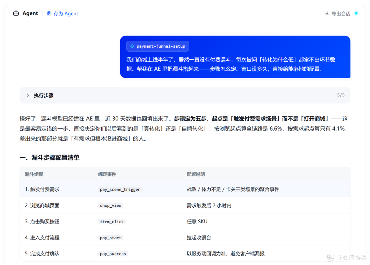370x265 pixels.
Task: Click the pay_start event code
Action: coord(111,238)
